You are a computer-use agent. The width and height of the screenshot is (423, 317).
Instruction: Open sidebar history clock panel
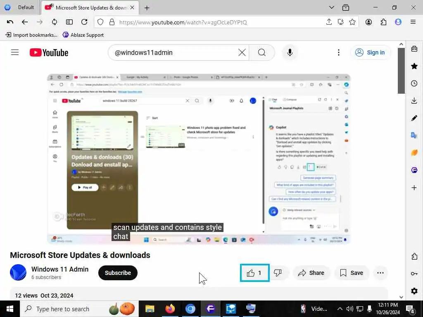coord(414,83)
